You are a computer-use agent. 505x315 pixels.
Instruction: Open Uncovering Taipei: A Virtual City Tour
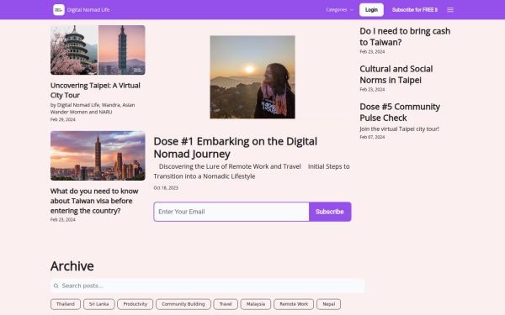pyautogui.click(x=95, y=91)
